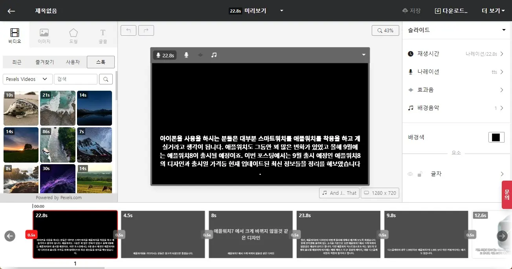Expand the slide header dropdown arrow
512x269 pixels.
[x=363, y=55]
